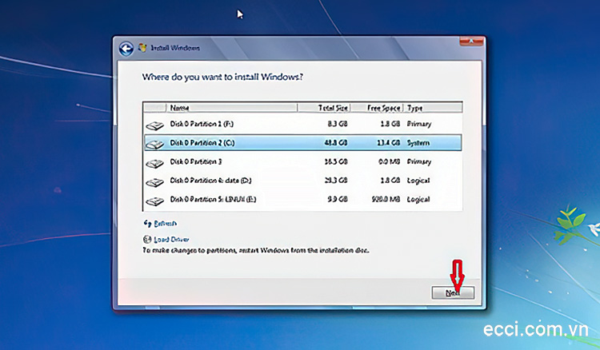Sort by the Type column header
Screen dimensions: 600x350
pyautogui.click(x=433, y=108)
